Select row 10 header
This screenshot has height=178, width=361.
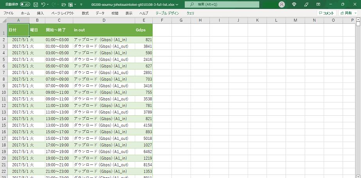pyautogui.click(x=4, y=92)
